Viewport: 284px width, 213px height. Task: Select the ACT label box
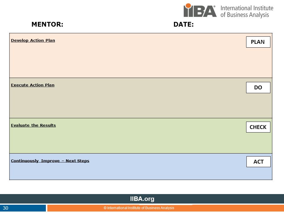coord(259,162)
